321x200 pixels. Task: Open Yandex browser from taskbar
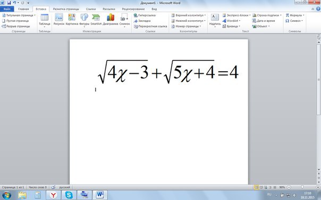click(x=53, y=195)
